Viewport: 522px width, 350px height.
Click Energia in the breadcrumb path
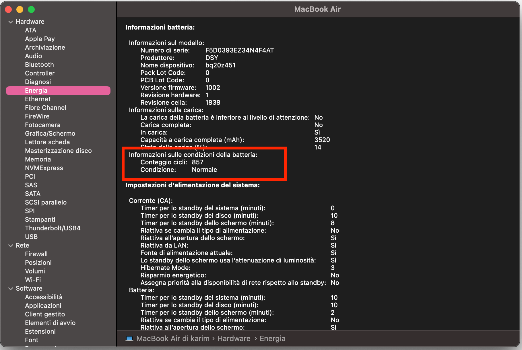(x=272, y=339)
